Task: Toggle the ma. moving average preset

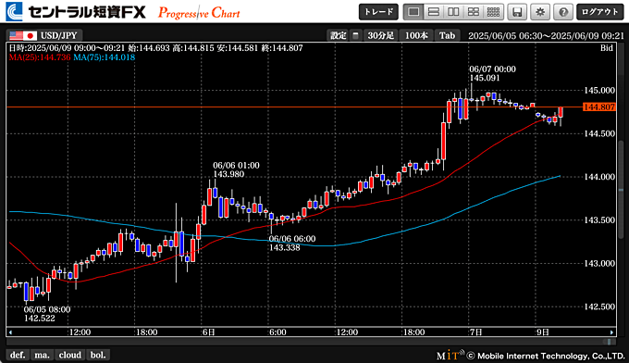Action: 43,355
